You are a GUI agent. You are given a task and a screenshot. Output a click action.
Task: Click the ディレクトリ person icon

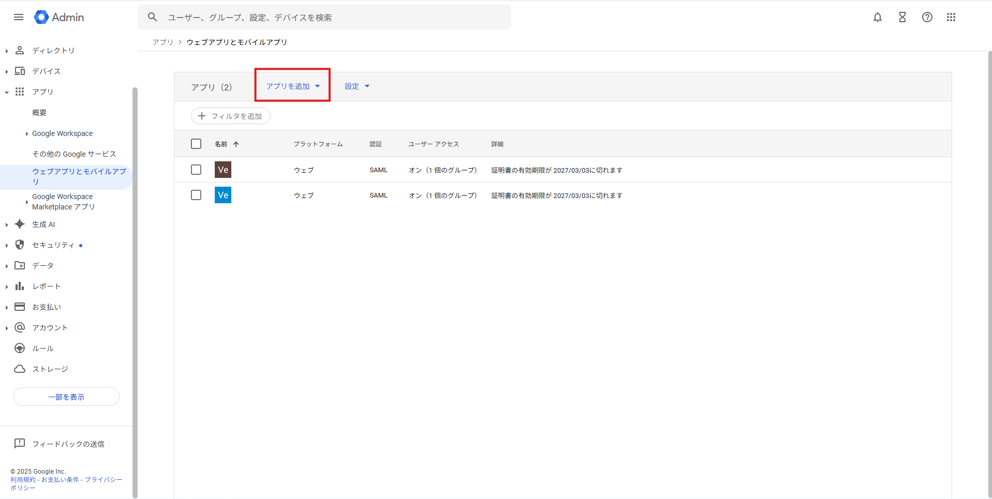20,50
